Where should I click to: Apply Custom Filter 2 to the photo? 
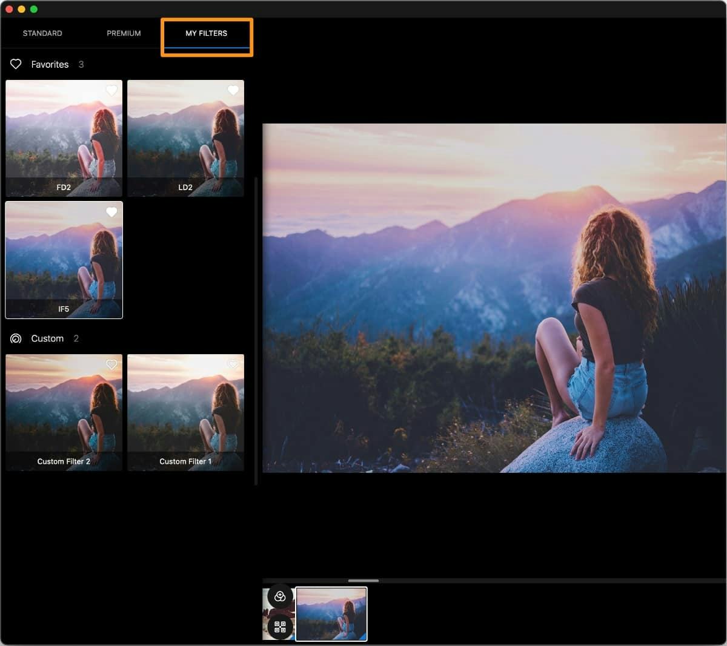pyautogui.click(x=64, y=418)
